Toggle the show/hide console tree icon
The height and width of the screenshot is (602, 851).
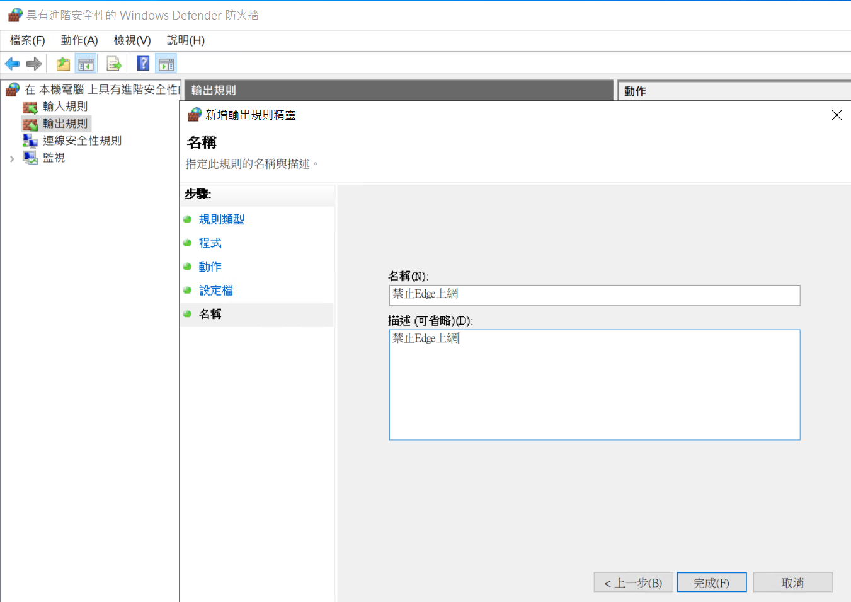(86, 64)
